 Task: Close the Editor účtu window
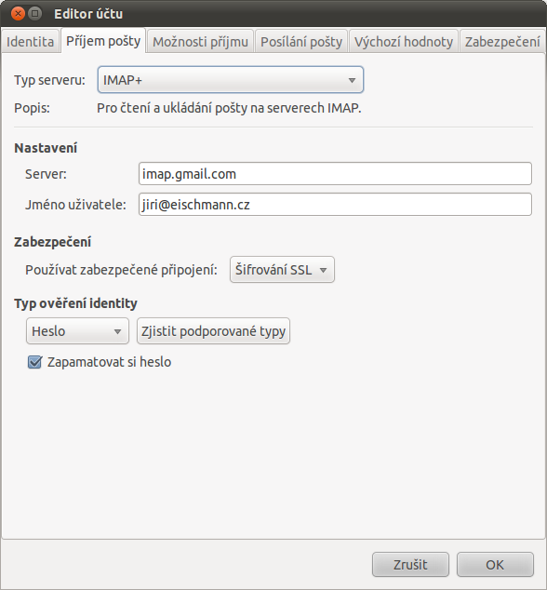coord(18,14)
